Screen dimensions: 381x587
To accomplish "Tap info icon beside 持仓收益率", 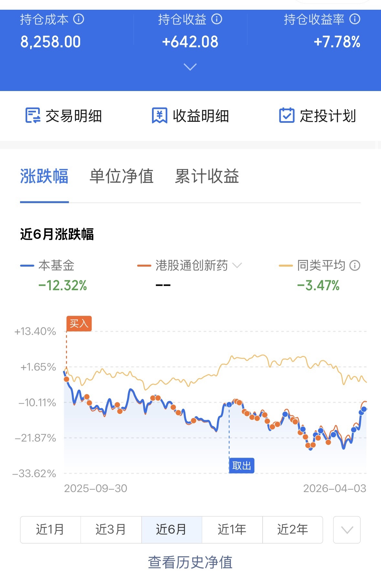I will 355,19.
